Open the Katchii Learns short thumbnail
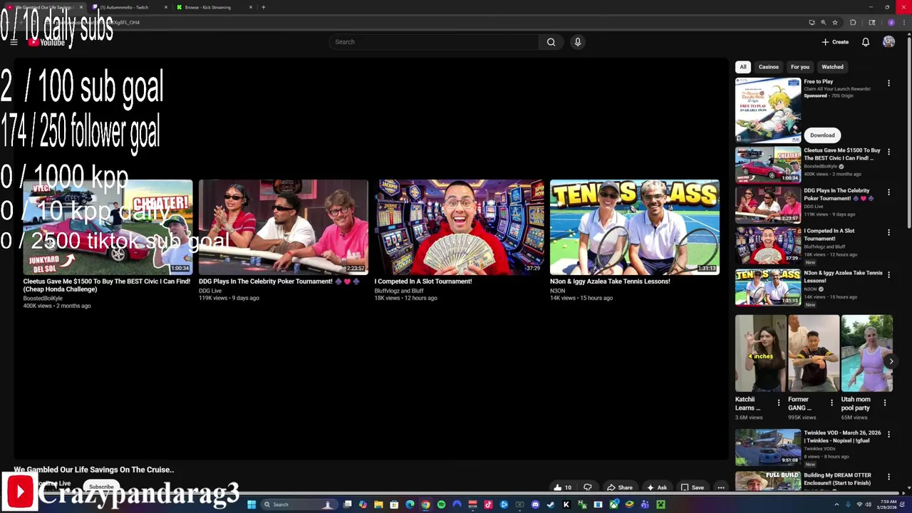This screenshot has height=513, width=912. (x=760, y=353)
